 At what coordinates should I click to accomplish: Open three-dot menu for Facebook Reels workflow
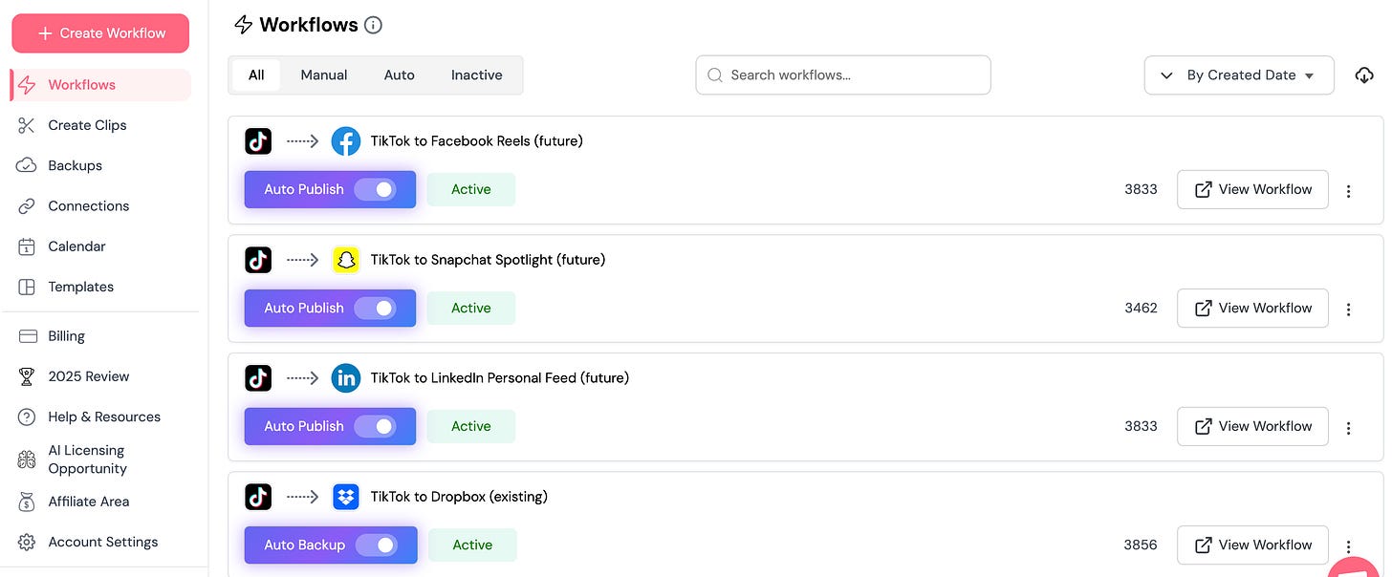[x=1348, y=191]
